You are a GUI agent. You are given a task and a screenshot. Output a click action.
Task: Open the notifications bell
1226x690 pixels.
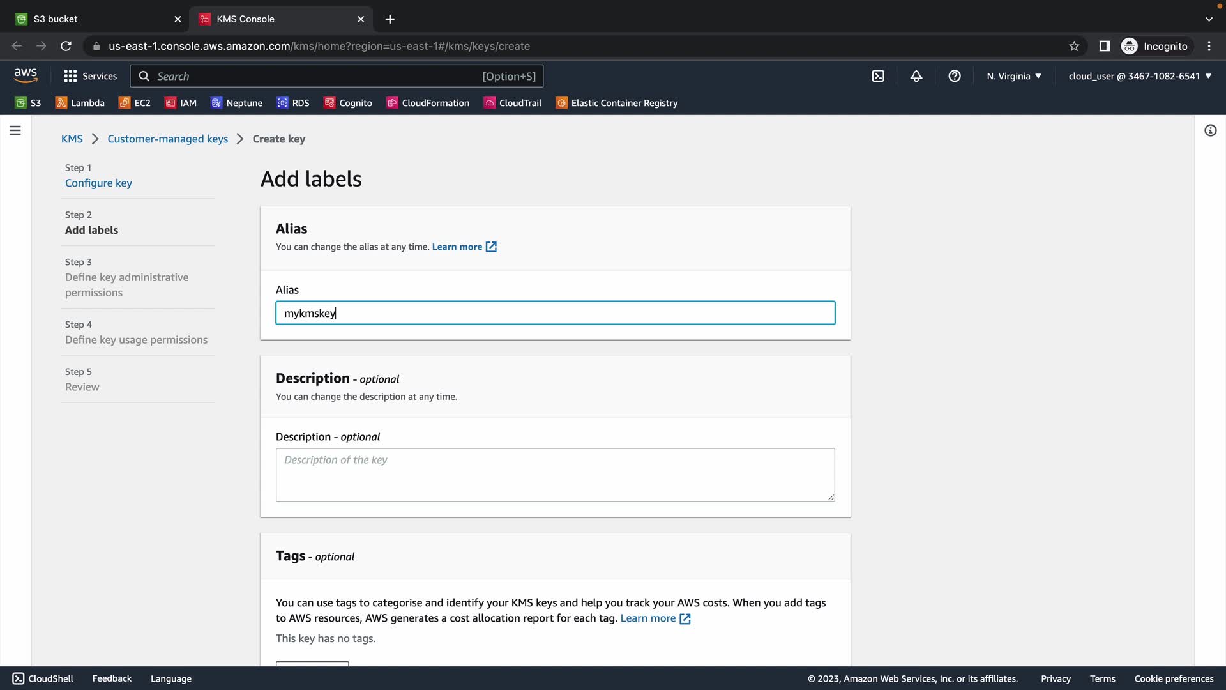pyautogui.click(x=916, y=76)
